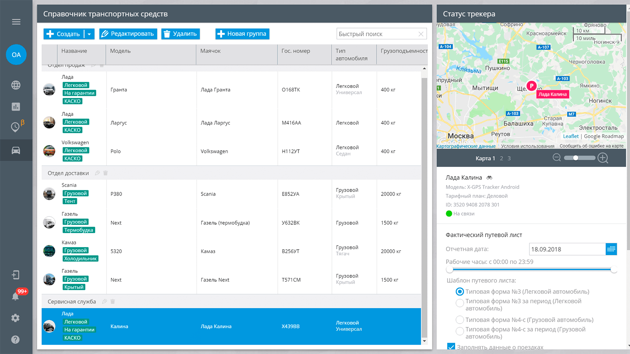Viewport: 630px width, 354px height.
Task: Click the Удалить button
Action: (180, 34)
